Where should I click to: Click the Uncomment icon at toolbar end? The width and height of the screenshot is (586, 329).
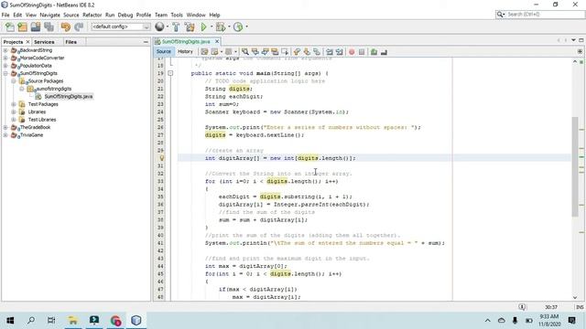tap(384, 52)
